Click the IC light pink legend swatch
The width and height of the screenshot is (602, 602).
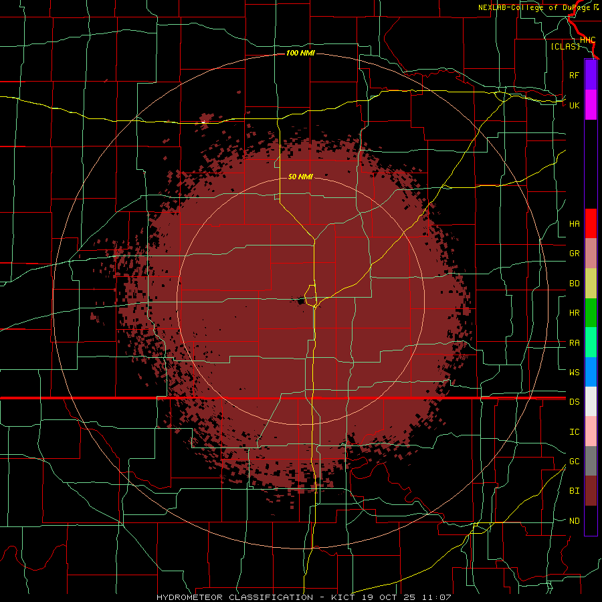pos(591,431)
